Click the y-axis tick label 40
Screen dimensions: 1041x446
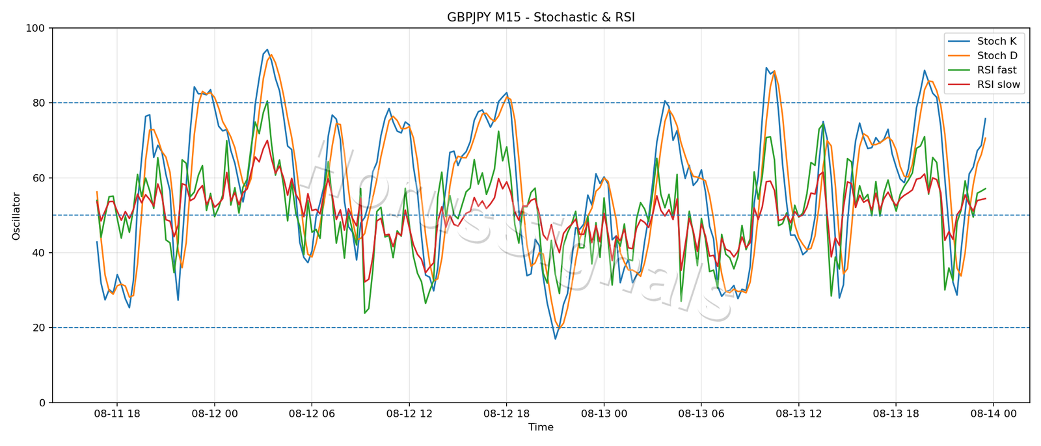[38, 253]
